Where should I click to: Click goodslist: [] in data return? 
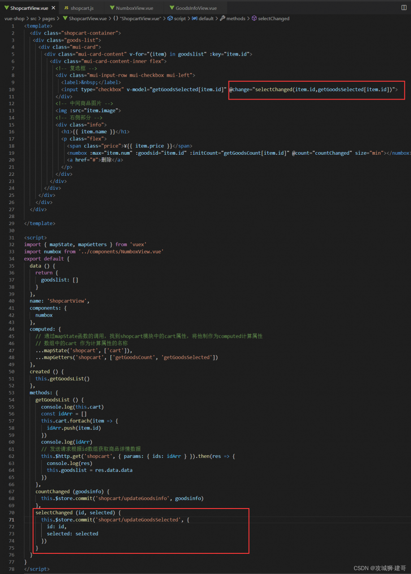[x=60, y=279]
